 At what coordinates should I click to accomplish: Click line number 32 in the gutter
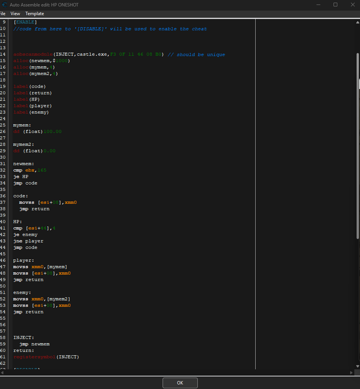(x=3, y=170)
